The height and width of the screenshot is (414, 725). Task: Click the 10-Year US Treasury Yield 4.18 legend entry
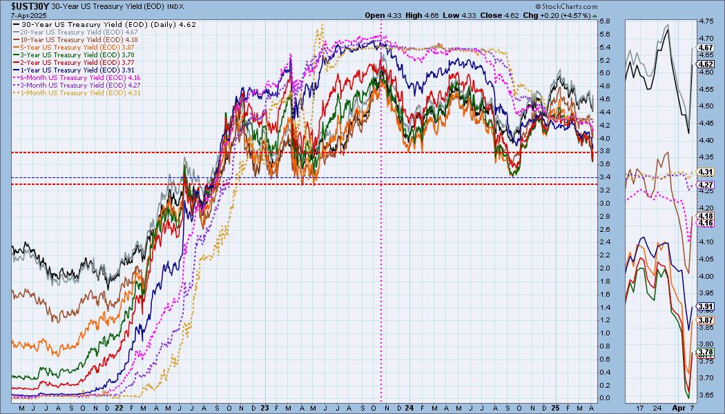pos(76,40)
